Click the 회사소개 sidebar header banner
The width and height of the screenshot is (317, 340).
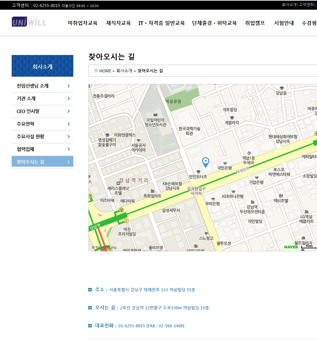(42, 66)
